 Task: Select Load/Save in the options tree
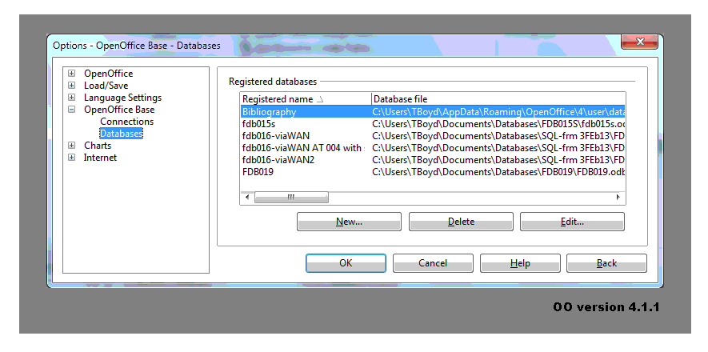tap(106, 86)
